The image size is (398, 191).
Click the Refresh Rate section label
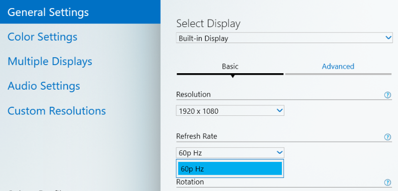tap(197, 136)
